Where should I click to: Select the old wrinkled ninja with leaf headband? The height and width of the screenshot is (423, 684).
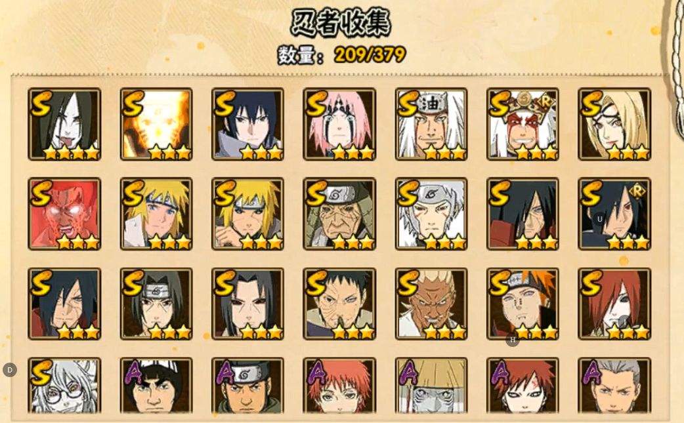coord(339,214)
